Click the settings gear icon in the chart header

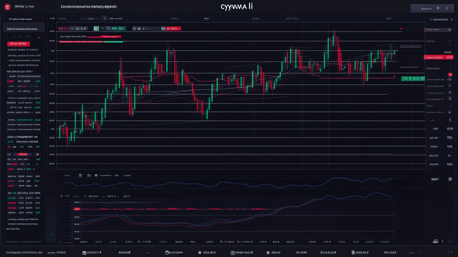(x=104, y=18)
